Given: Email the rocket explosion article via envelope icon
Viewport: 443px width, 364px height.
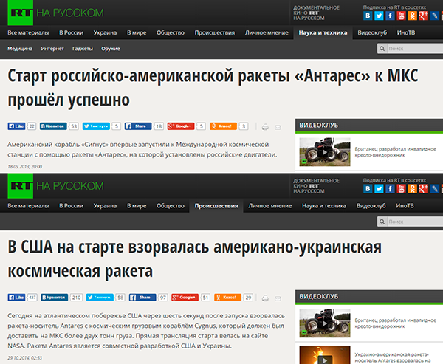Looking at the screenshot, I should point(278,298).
